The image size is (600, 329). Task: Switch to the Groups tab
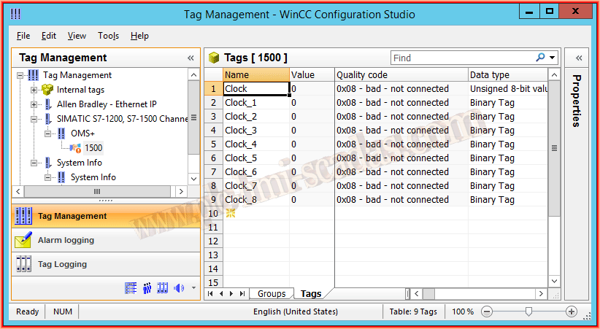coord(271,294)
